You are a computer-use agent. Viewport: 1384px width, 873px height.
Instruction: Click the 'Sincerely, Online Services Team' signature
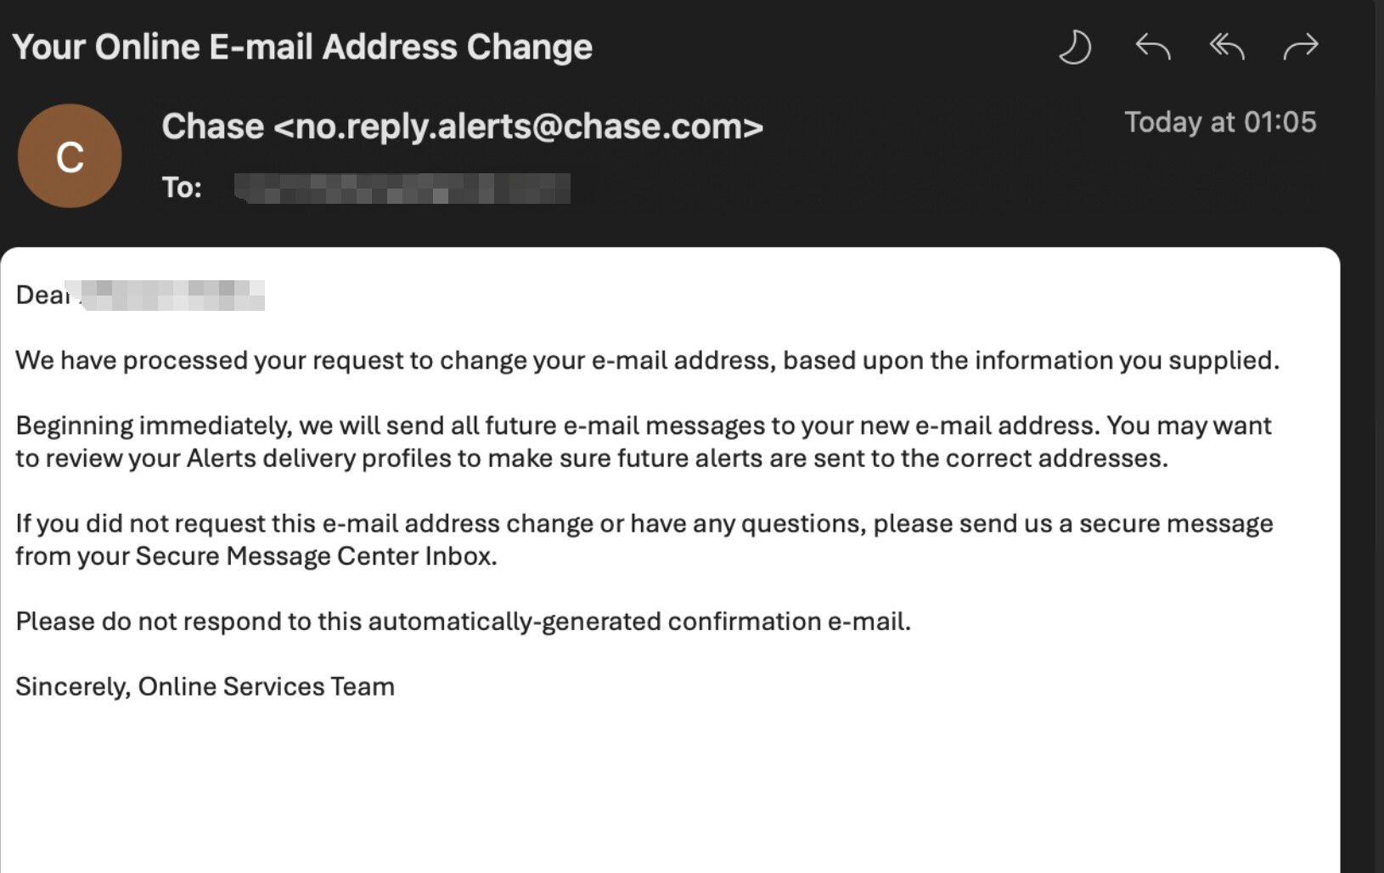point(205,686)
